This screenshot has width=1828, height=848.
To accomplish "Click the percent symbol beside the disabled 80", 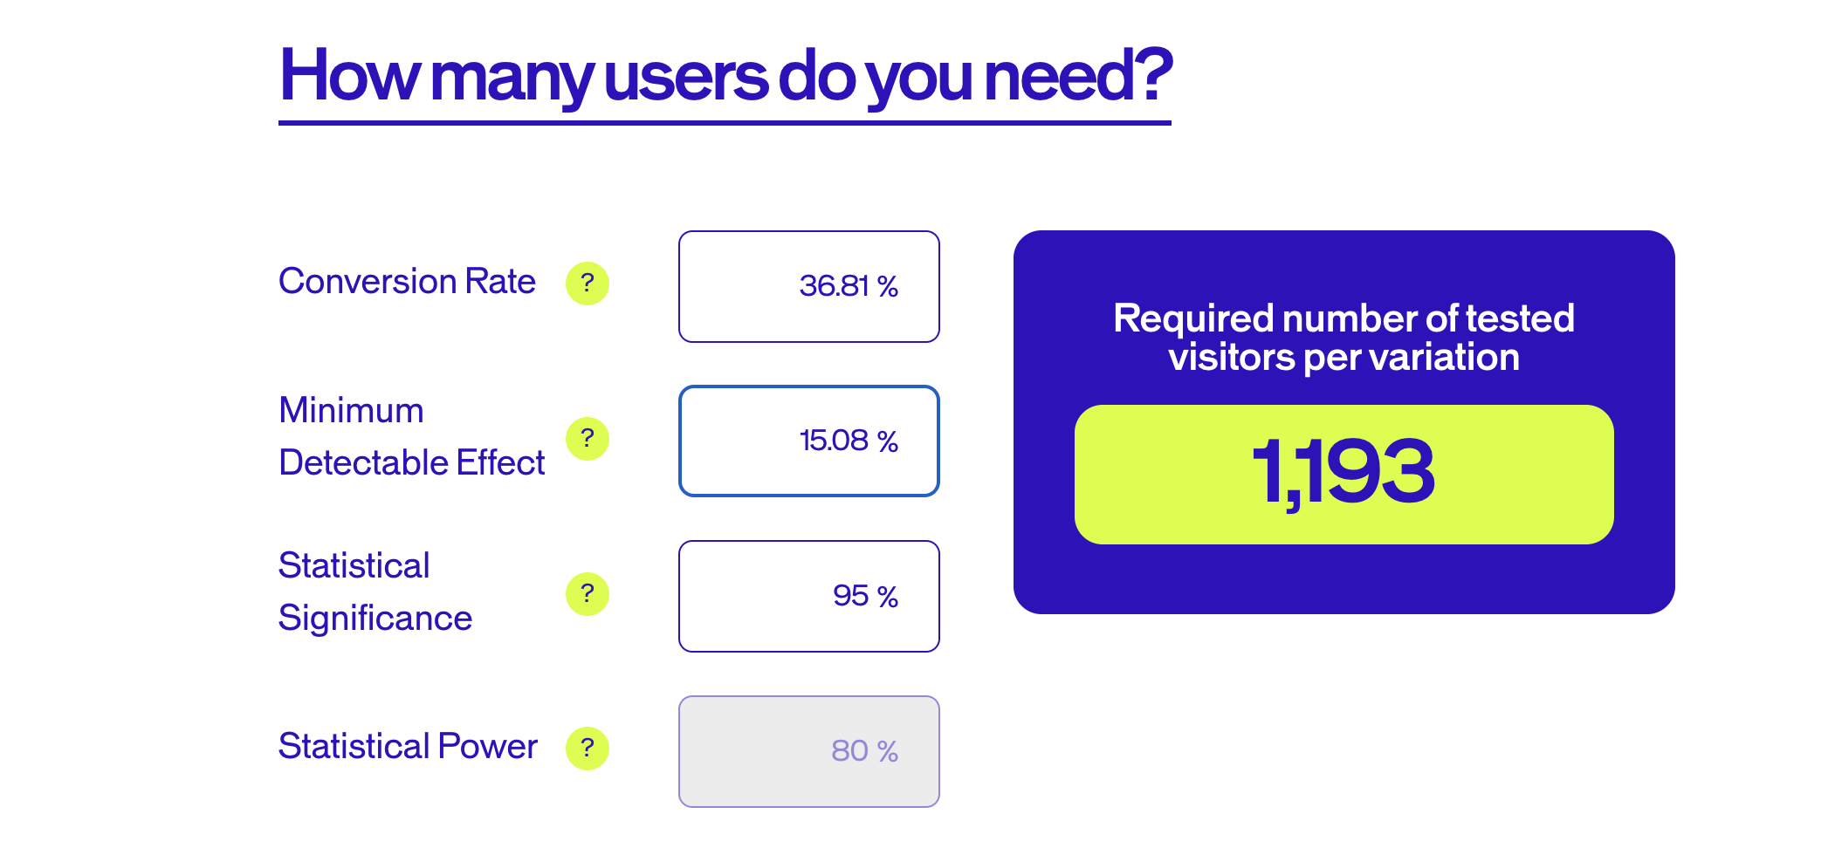I will click(888, 751).
